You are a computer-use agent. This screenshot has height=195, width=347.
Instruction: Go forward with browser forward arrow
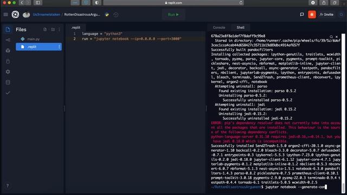tap(28, 3)
